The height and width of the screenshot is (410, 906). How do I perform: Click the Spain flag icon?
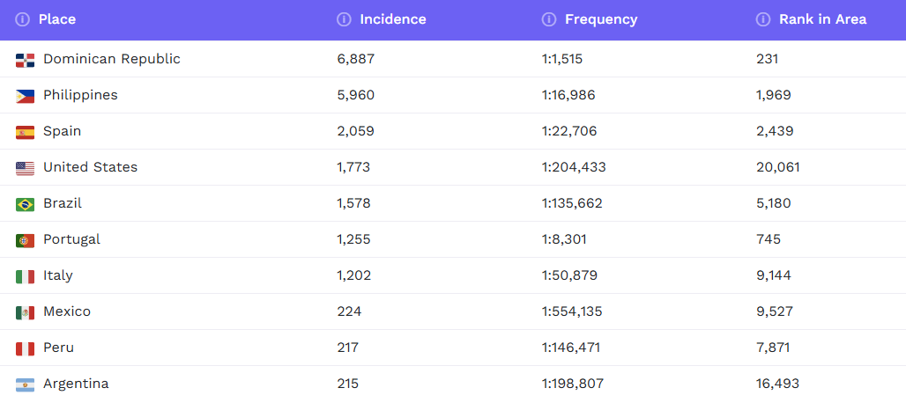[x=25, y=133]
